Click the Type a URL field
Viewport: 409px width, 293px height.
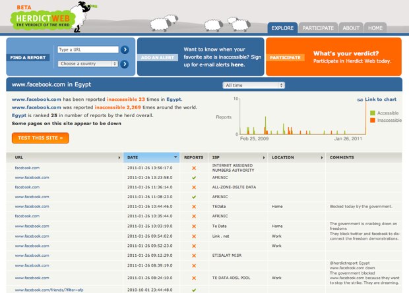(87, 49)
